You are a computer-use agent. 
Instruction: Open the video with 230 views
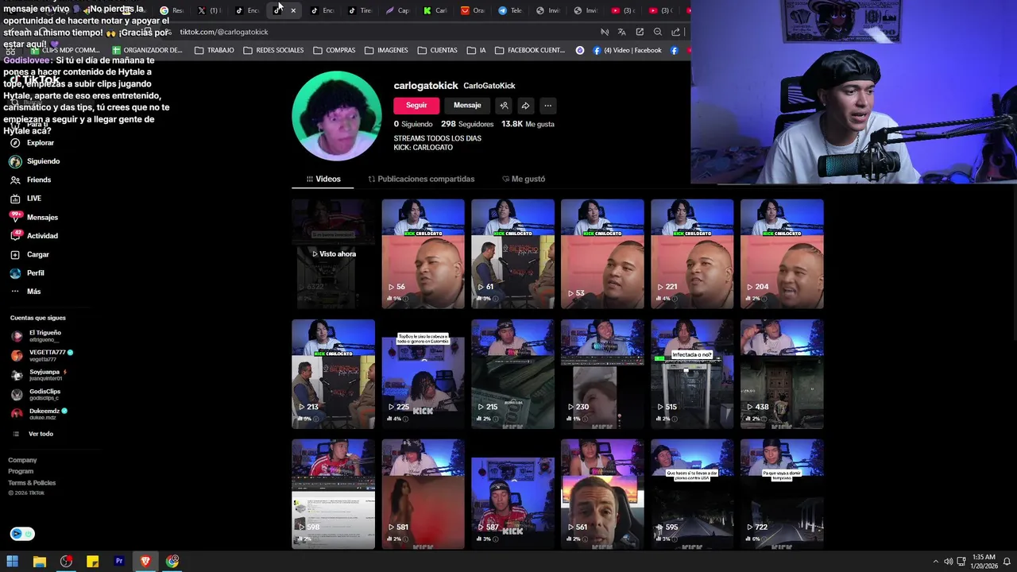pos(602,374)
